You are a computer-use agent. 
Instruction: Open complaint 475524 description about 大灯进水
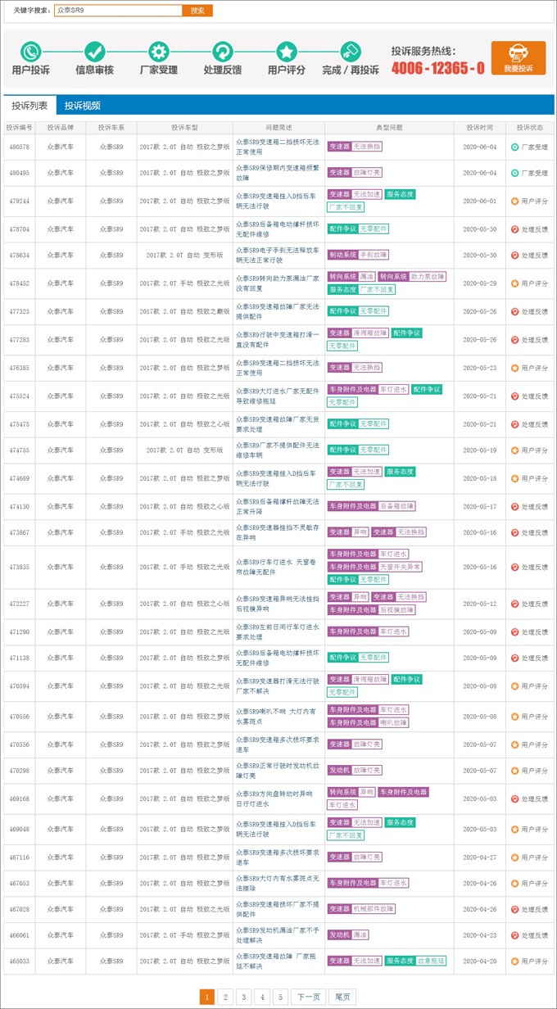278,396
